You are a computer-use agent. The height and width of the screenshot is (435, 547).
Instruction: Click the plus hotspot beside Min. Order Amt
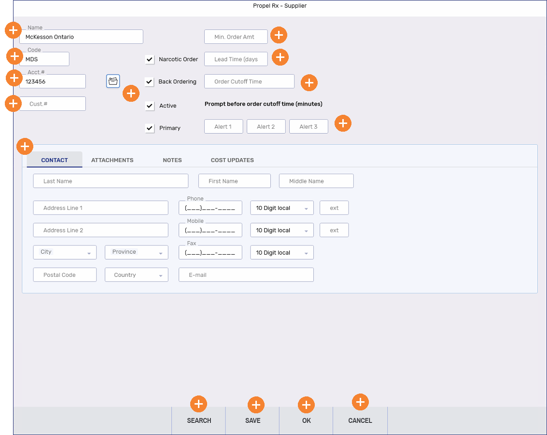(279, 35)
